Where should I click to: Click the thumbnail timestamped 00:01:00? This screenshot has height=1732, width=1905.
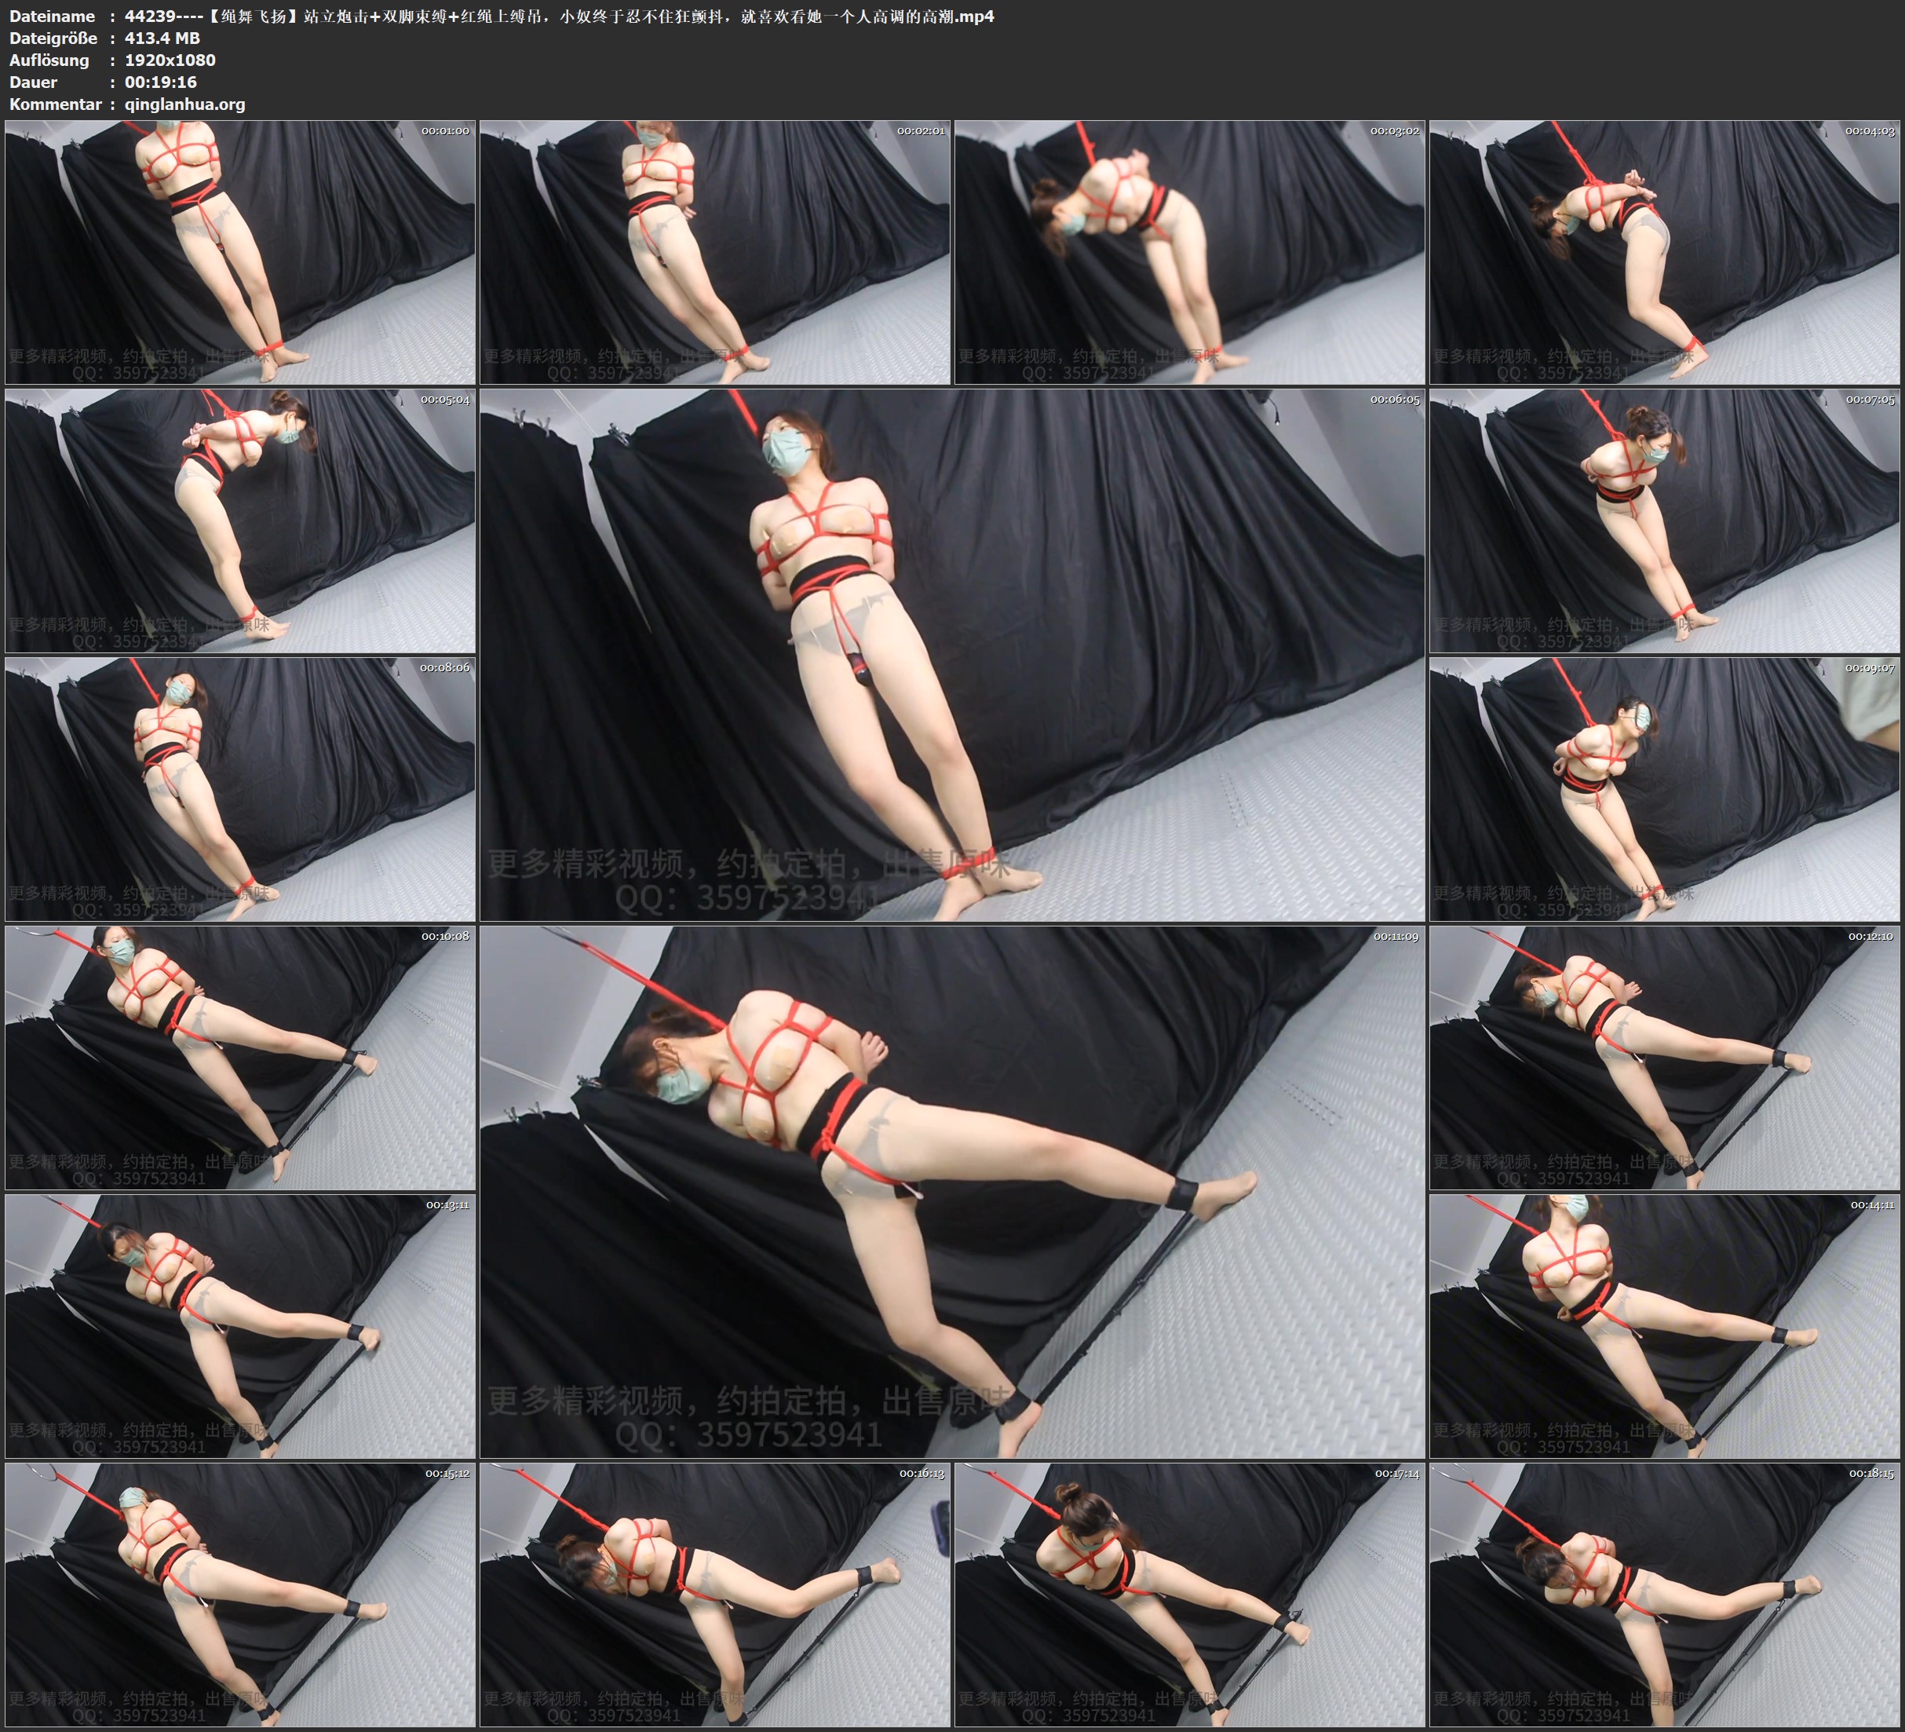tap(240, 253)
